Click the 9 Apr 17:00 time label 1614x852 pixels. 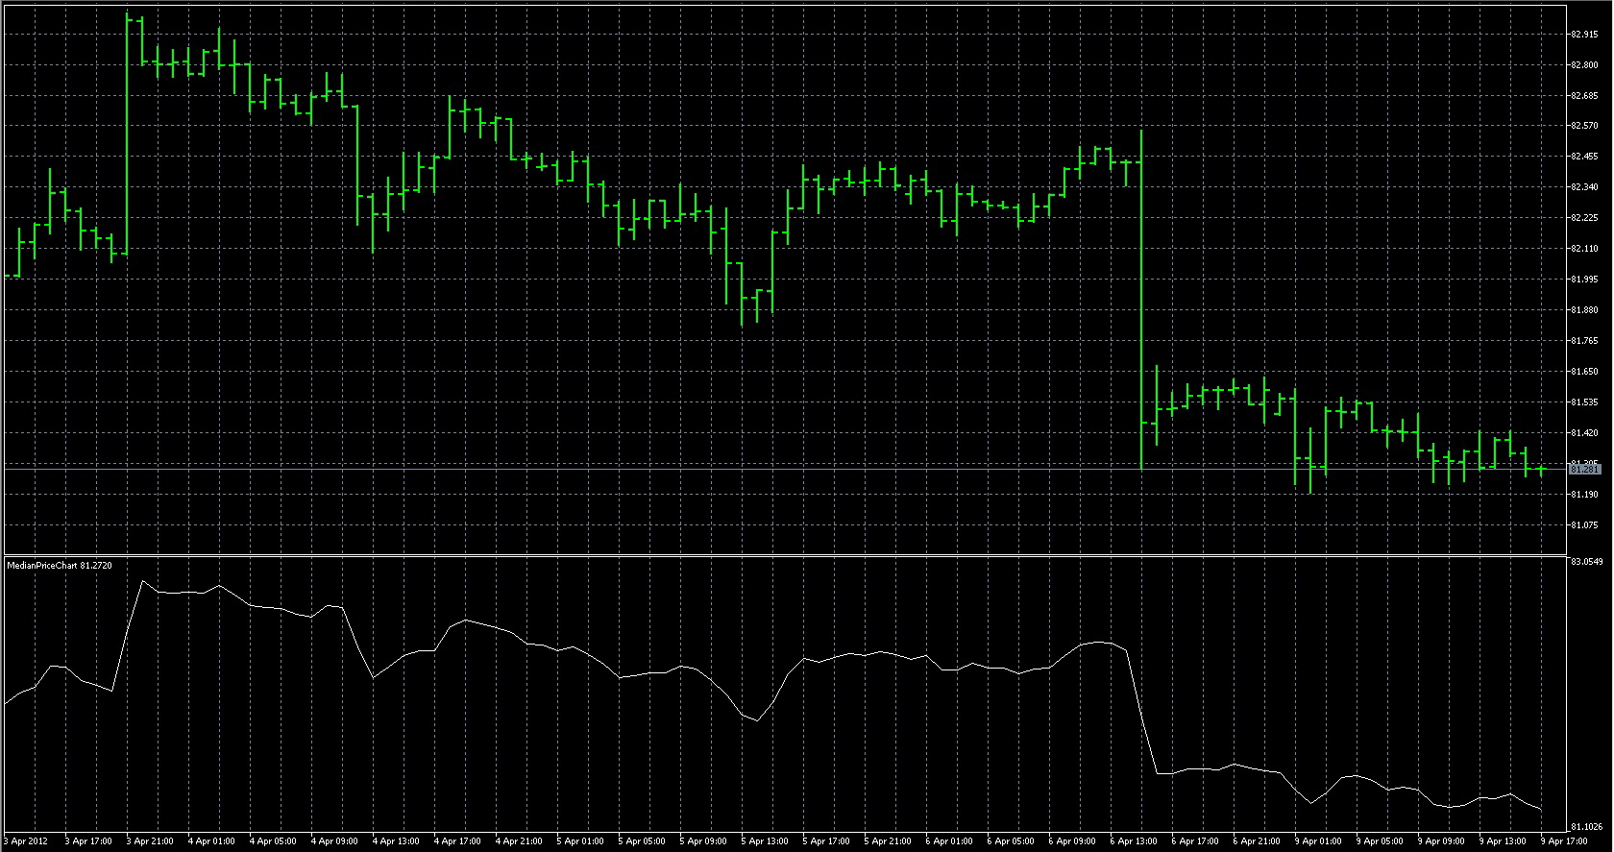pos(1564,841)
